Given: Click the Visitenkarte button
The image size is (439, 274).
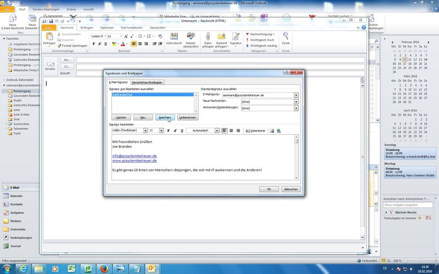Looking at the screenshot, I should [x=255, y=130].
